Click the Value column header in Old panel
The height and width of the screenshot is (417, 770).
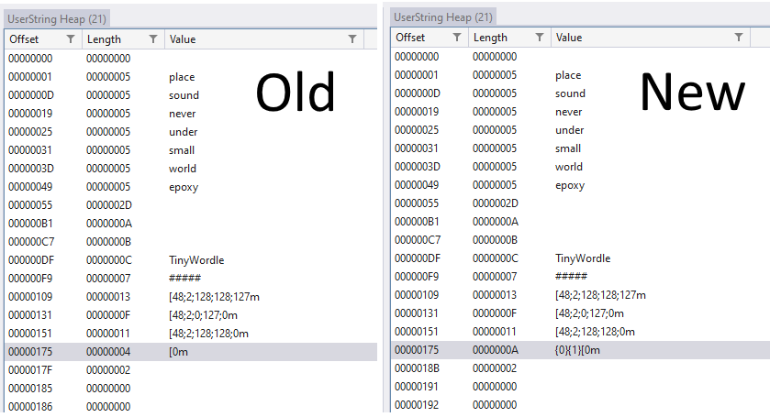tap(182, 39)
